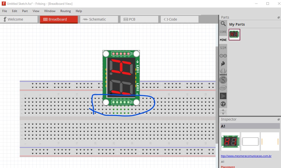The width and height of the screenshot is (281, 168).
Task: Select the breadboard view thumbnail in Inspector
Action: tap(230, 141)
